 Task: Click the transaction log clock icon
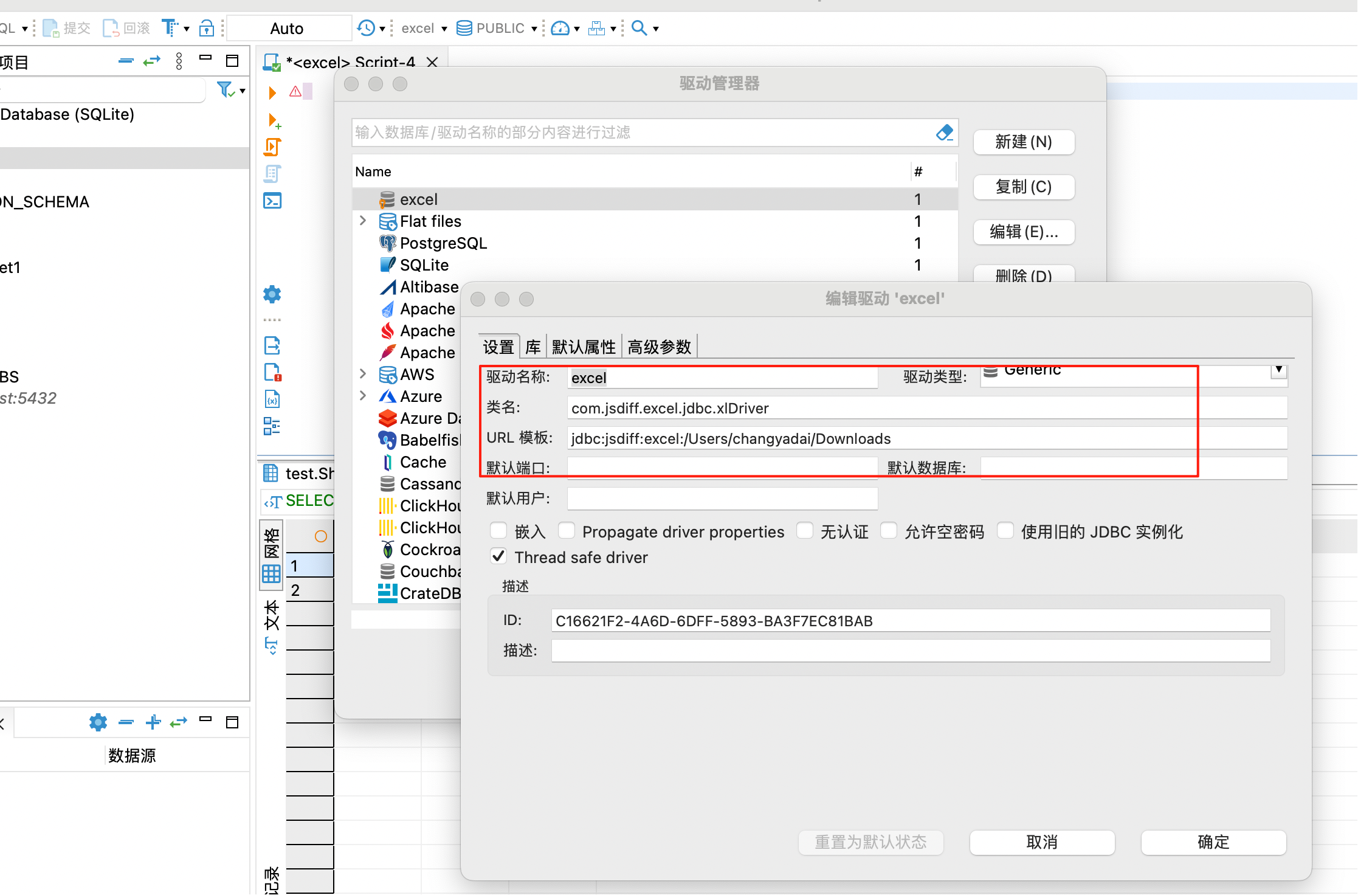pyautogui.click(x=366, y=28)
